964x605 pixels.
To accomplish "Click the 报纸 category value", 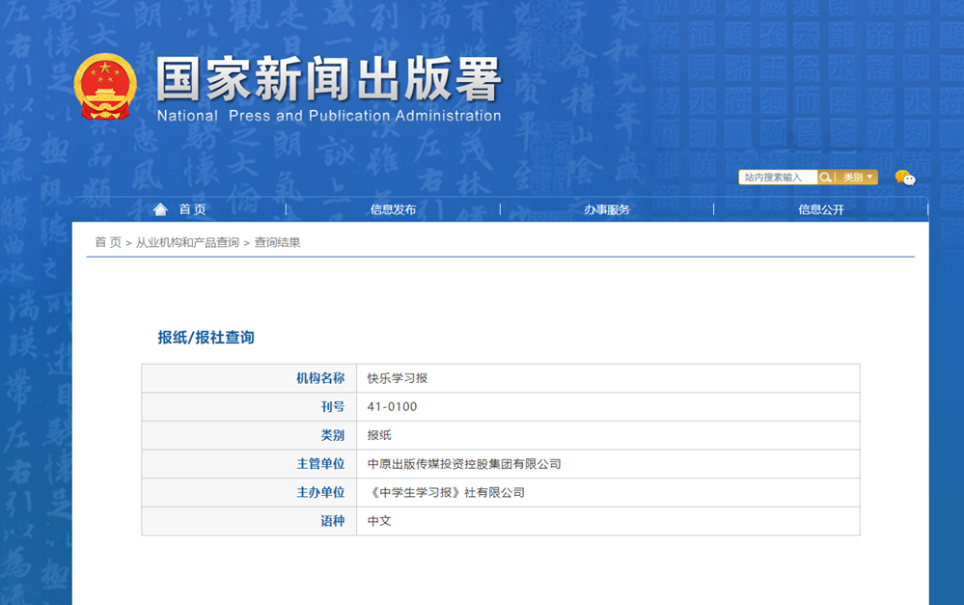I will pos(379,435).
